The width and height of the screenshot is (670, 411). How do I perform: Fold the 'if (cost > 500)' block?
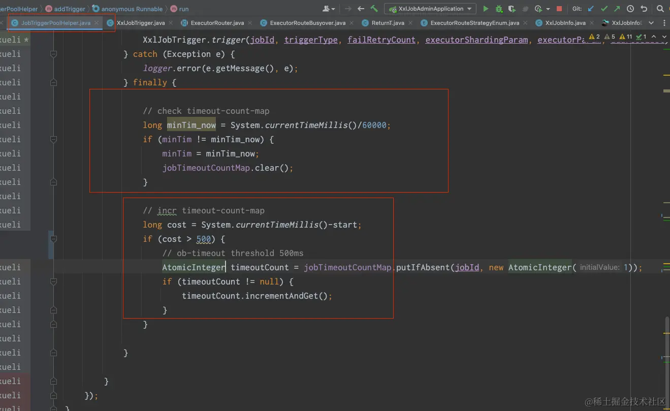[x=53, y=239]
